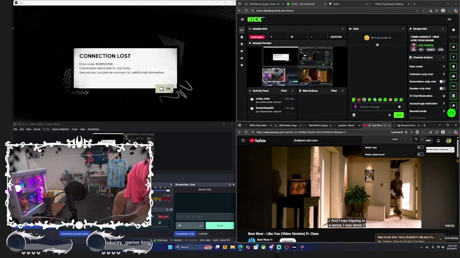Viewport: 460px width, 258px height.
Task: Click Send in Streamlabs Chat dock
Action: 220,225
